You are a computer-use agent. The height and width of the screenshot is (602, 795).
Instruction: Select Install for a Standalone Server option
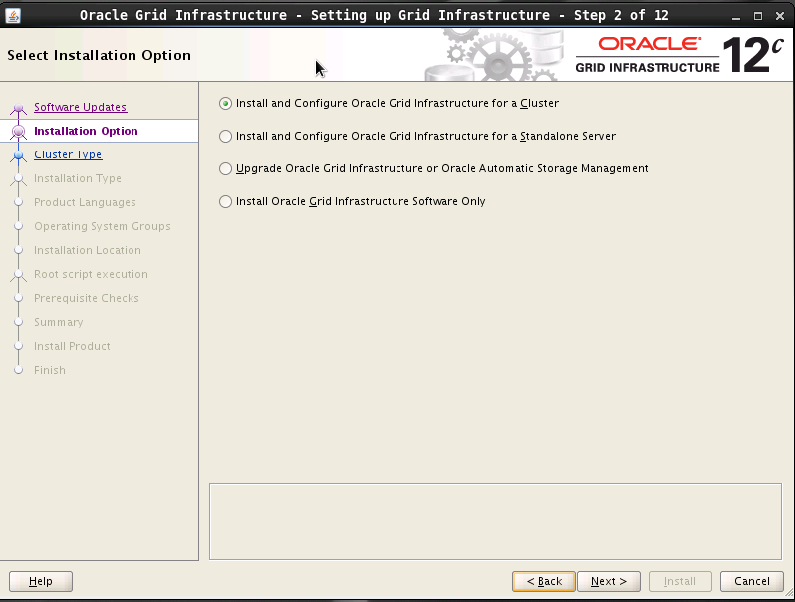(x=226, y=137)
